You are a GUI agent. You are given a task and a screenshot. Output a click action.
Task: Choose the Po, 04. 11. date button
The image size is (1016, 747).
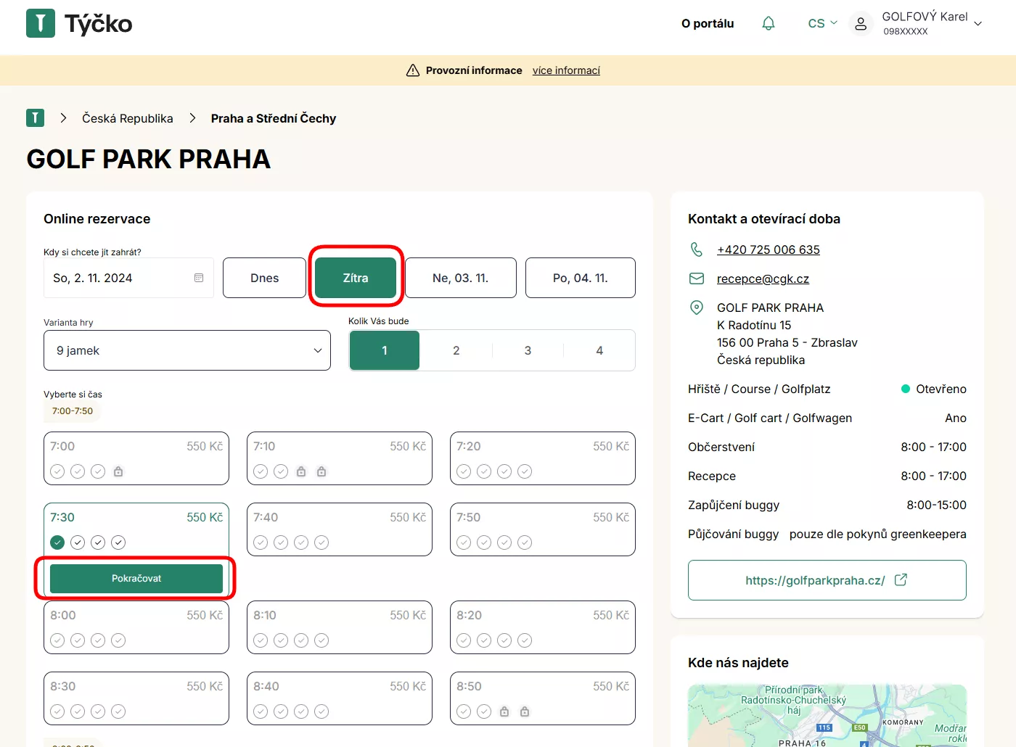click(x=581, y=278)
